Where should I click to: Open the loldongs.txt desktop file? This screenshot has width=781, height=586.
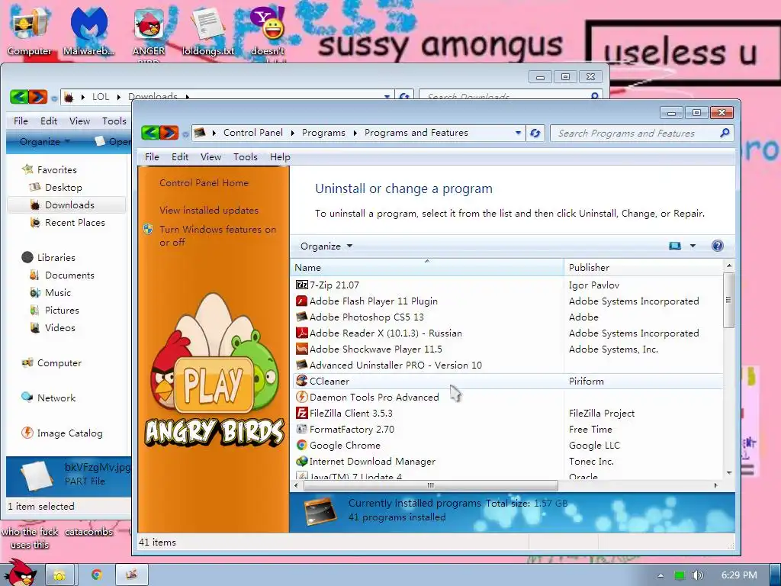pyautogui.click(x=208, y=30)
